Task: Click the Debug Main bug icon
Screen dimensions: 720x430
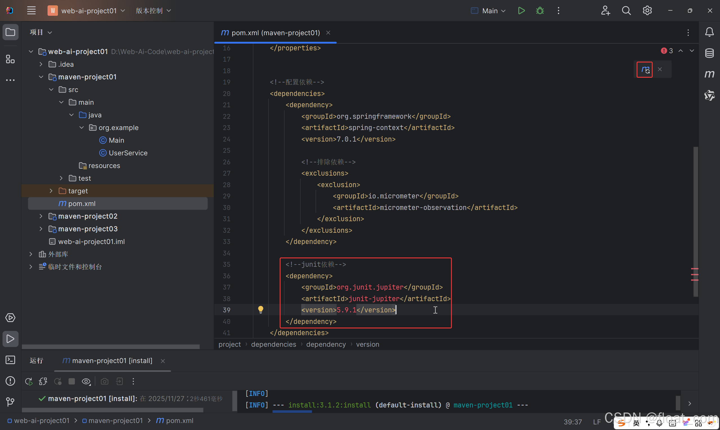Action: [540, 11]
